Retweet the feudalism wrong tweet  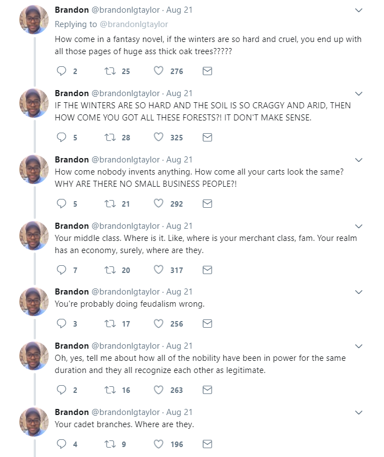point(109,324)
